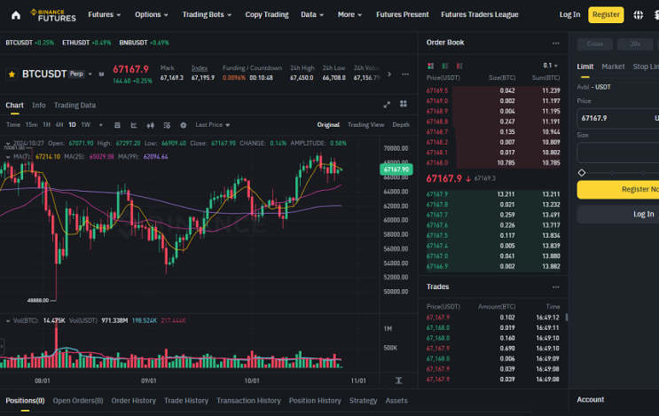Open the Options dropdown menu
This screenshot has width=659, height=416.
click(x=152, y=15)
